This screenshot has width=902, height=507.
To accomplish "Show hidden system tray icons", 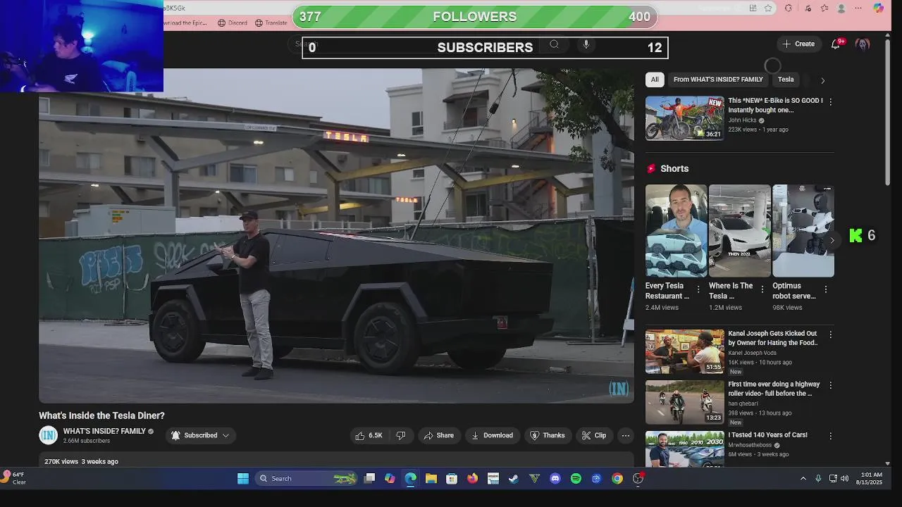I will click(x=803, y=479).
